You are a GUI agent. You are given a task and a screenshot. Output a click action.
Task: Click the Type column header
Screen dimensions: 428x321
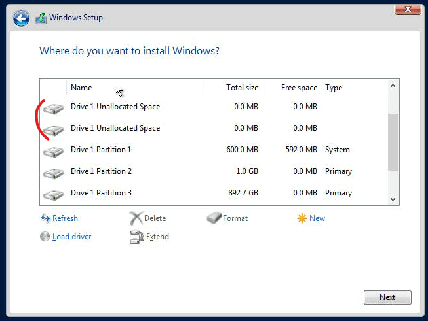[354, 88]
